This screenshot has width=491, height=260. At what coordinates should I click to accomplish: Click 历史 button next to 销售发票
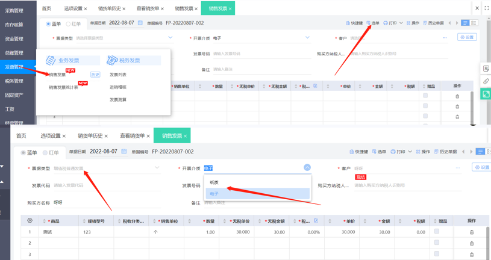(95, 75)
